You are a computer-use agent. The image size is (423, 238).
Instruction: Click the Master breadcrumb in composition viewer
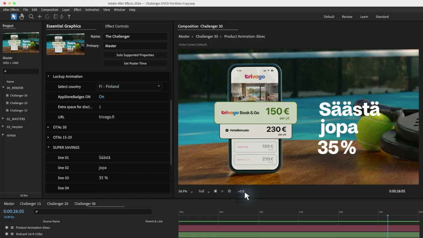click(x=184, y=36)
